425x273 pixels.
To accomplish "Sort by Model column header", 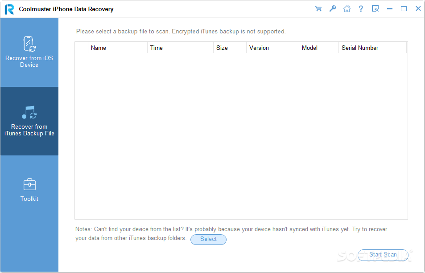I will pos(319,48).
